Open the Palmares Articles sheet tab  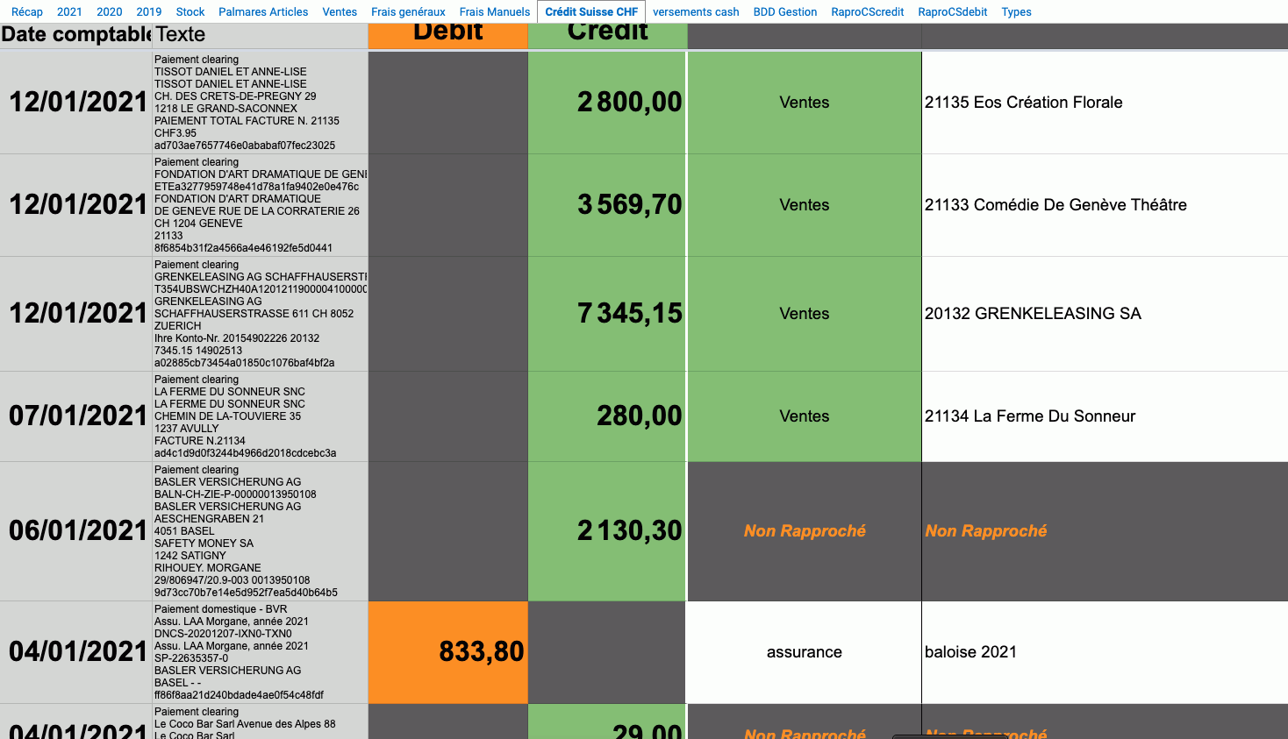pyautogui.click(x=263, y=12)
